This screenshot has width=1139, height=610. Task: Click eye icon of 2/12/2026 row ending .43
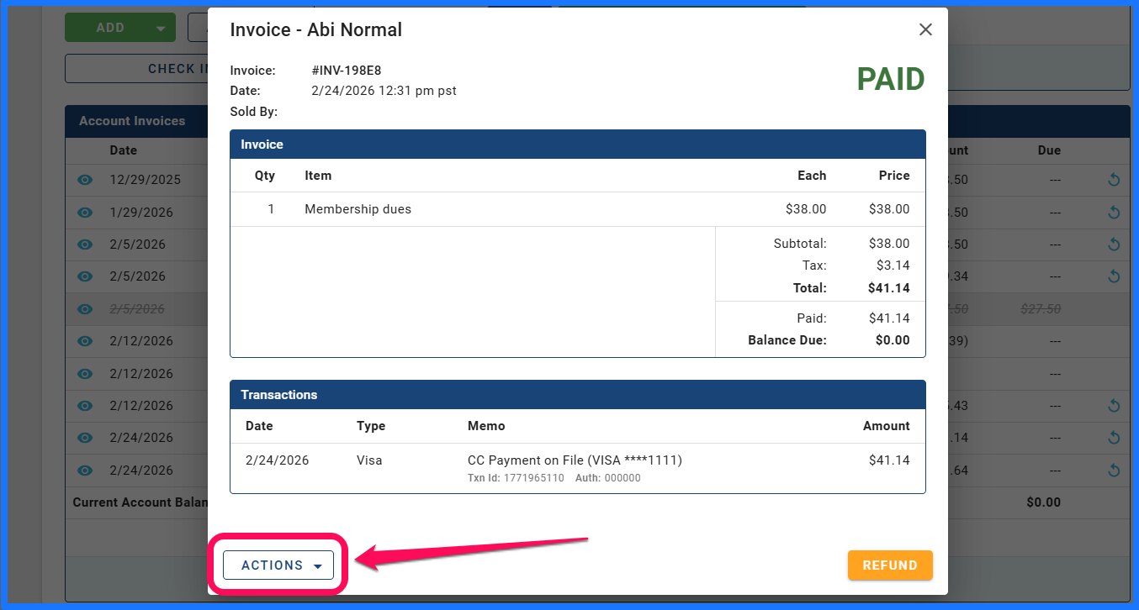85,406
